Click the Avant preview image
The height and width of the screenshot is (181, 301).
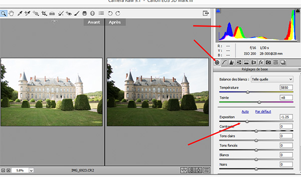pos(52,92)
